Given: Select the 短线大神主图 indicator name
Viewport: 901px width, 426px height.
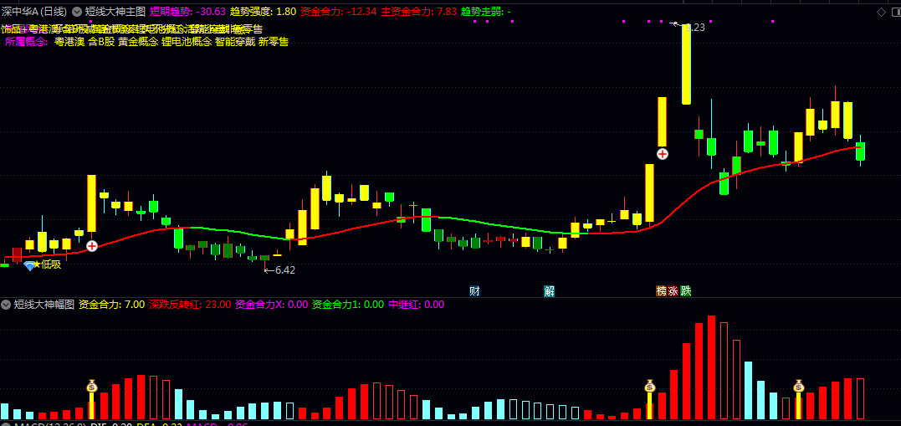Looking at the screenshot, I should 115,12.
